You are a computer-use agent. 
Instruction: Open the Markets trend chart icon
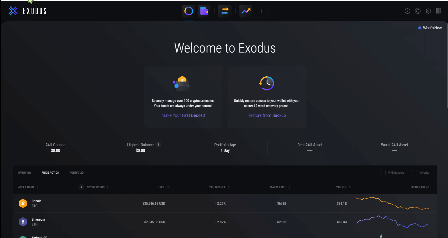(x=245, y=11)
